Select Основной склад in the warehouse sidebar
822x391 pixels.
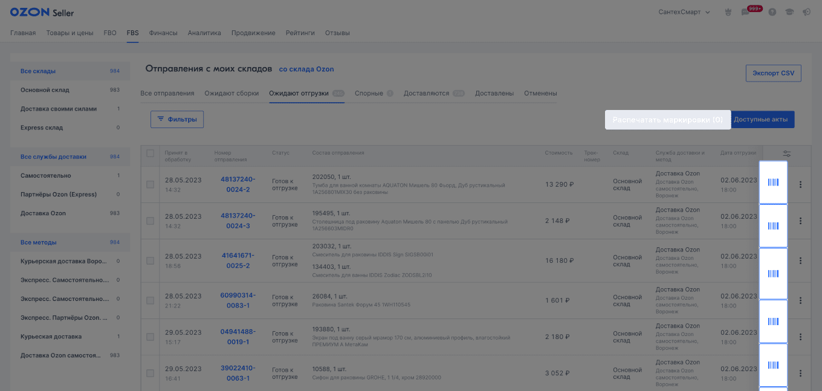45,90
